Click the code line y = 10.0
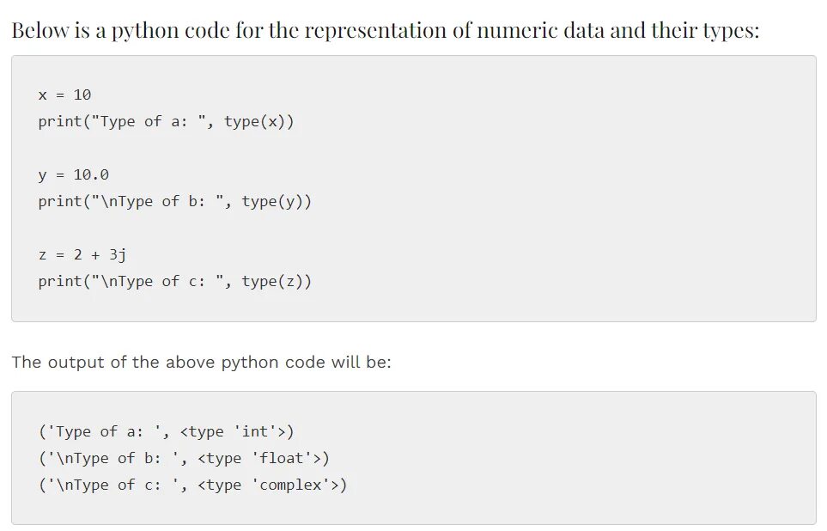 click(73, 174)
